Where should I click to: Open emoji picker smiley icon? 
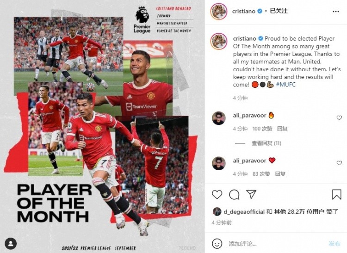(217, 244)
